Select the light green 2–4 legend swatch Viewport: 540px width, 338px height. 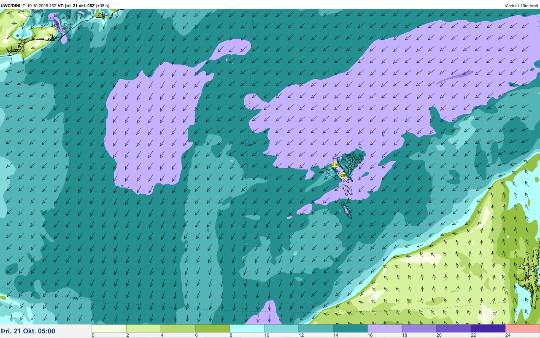tap(143, 328)
